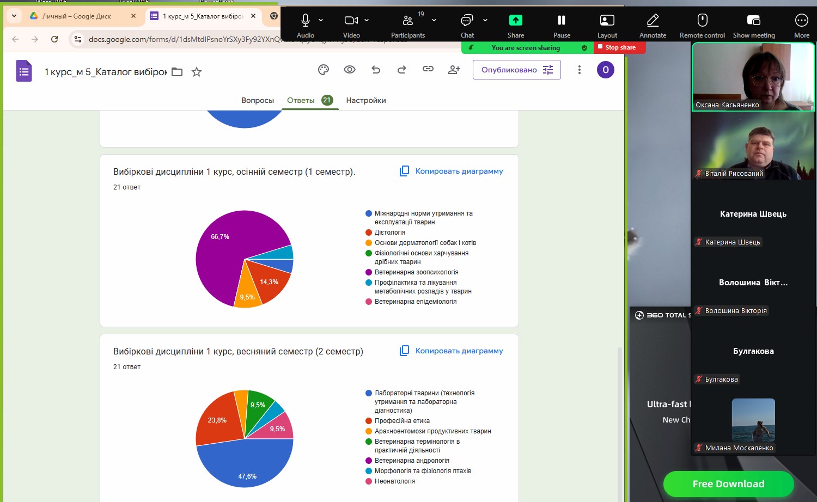The height and width of the screenshot is (502, 817).
Task: Click the undo arrow in Forms toolbar
Action: pos(376,70)
